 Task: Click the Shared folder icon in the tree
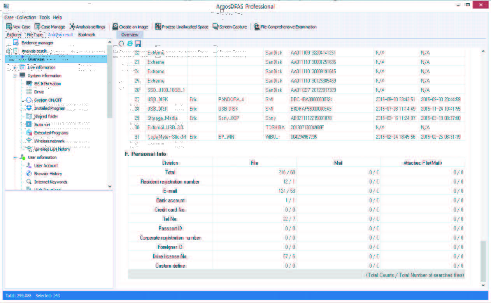pos(29,116)
